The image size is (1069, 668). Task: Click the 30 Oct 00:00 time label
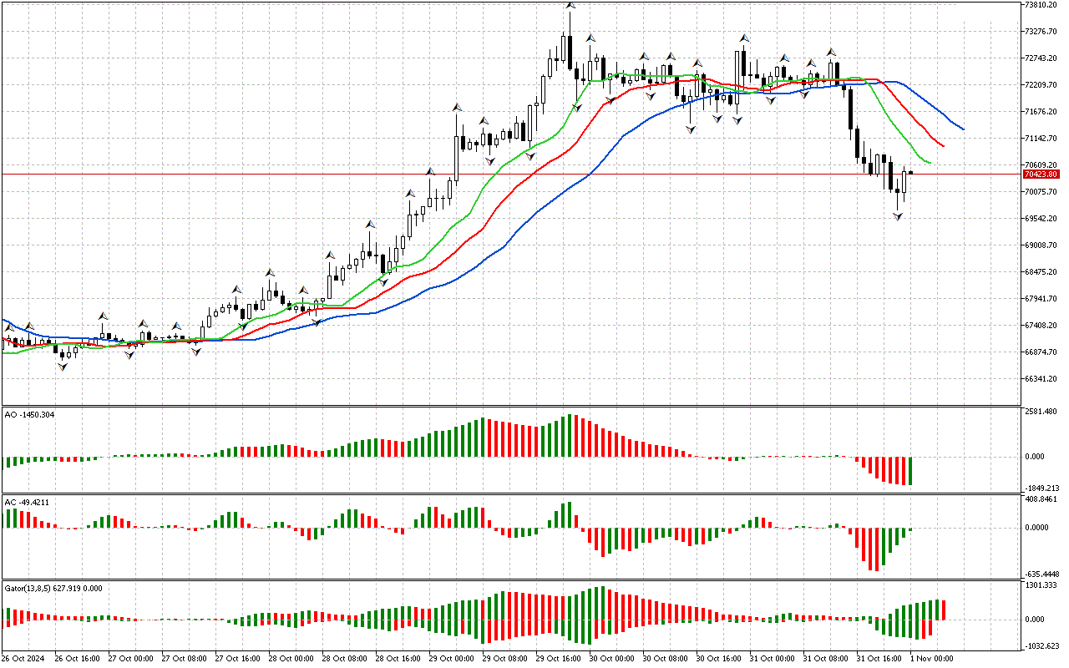point(611,658)
